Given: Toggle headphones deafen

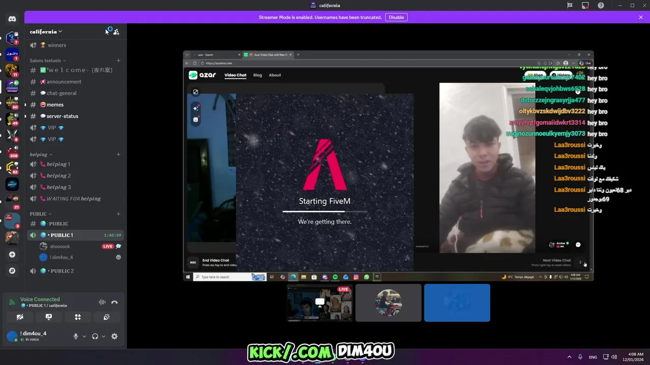Looking at the screenshot, I should click(x=95, y=336).
